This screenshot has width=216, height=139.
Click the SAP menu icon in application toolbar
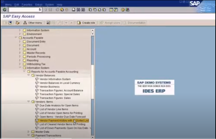pos(10,23)
